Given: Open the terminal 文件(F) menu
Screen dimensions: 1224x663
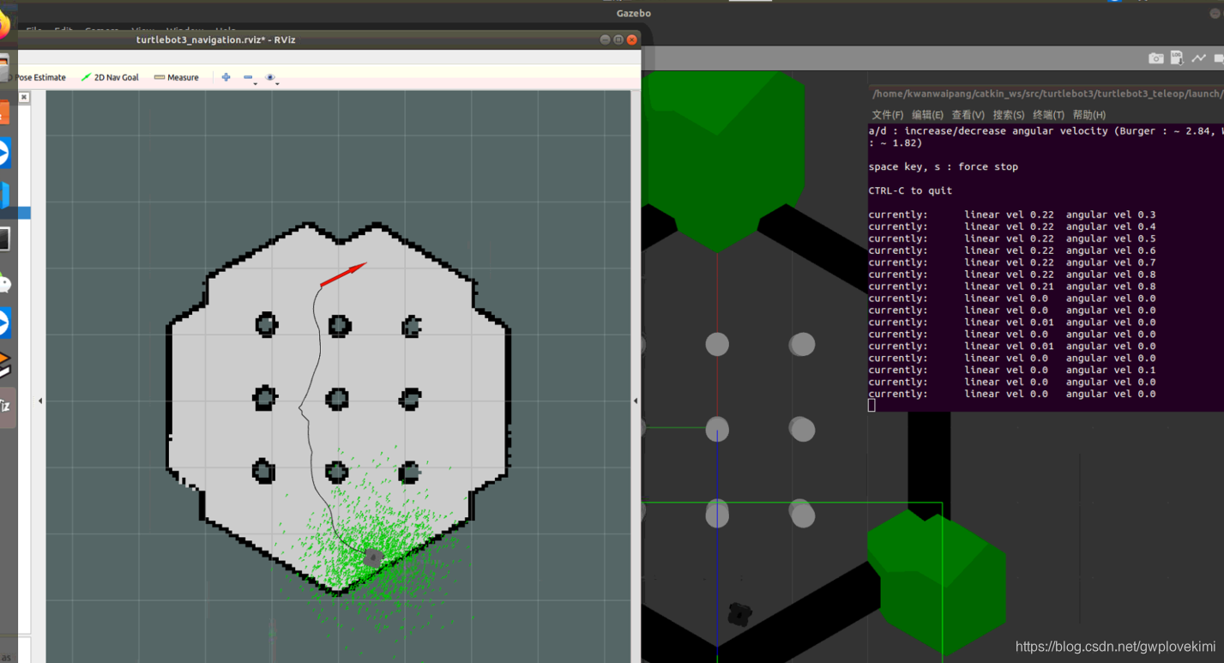Looking at the screenshot, I should click(888, 115).
